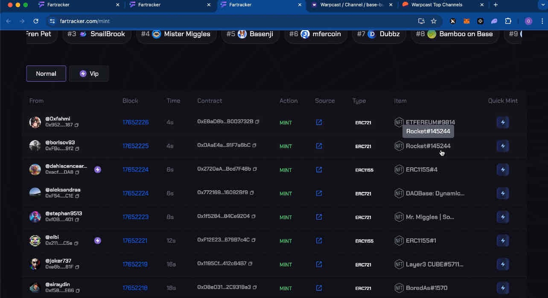Open source link for @elbi mint
The width and height of the screenshot is (548, 298).
(x=319, y=241)
